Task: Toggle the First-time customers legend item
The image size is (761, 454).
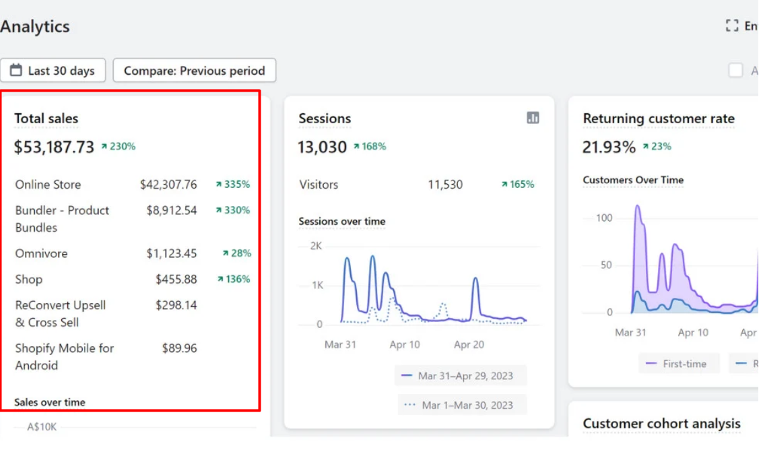Action: (x=677, y=364)
